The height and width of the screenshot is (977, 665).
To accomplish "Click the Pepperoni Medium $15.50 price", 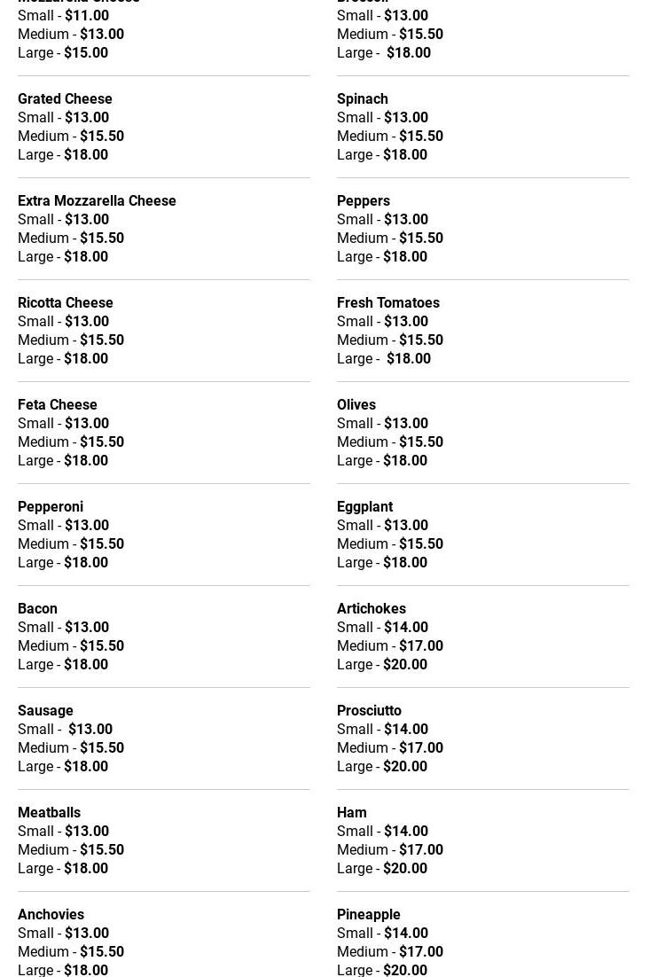I will pos(102,543).
